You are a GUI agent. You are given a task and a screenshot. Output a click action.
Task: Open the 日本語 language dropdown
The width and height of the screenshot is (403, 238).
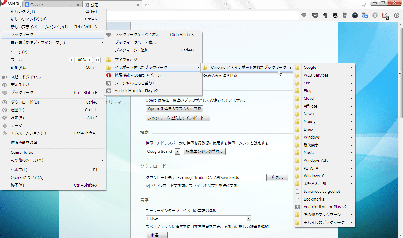[x=198, y=219]
